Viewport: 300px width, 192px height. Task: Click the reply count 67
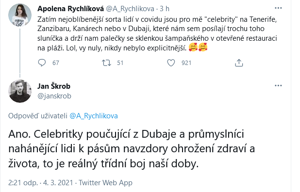point(56,63)
